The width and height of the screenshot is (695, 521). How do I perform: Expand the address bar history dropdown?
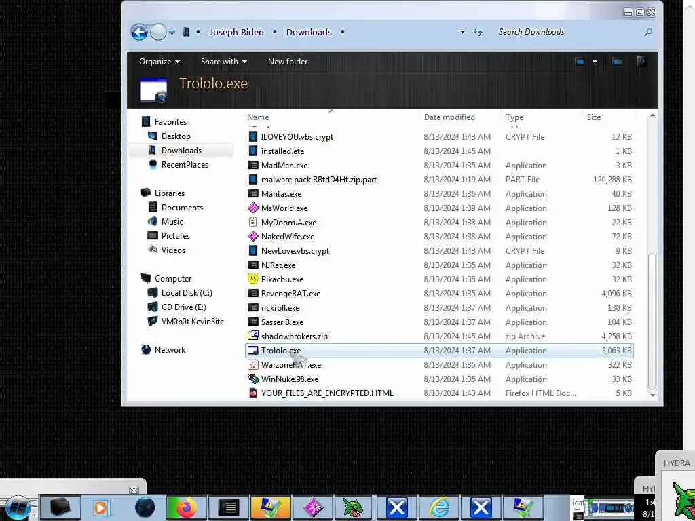pos(462,32)
